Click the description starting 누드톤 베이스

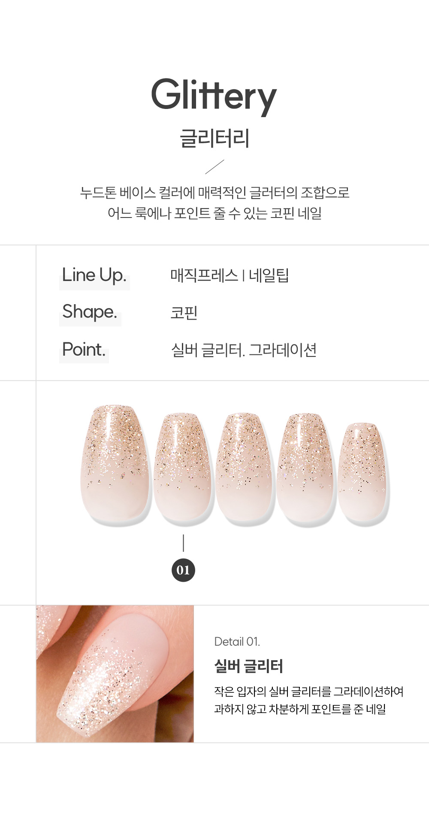pos(214,202)
